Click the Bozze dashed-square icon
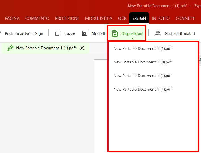201x153 pixels. click(x=58, y=33)
